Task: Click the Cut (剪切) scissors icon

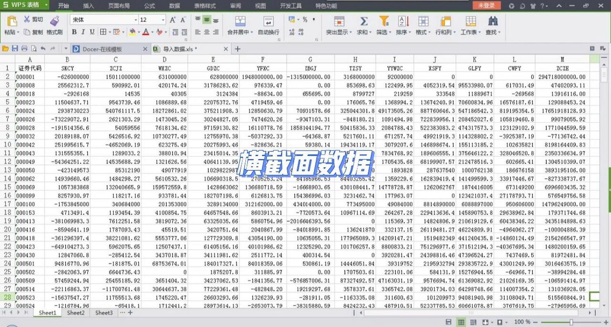Action: point(27,19)
